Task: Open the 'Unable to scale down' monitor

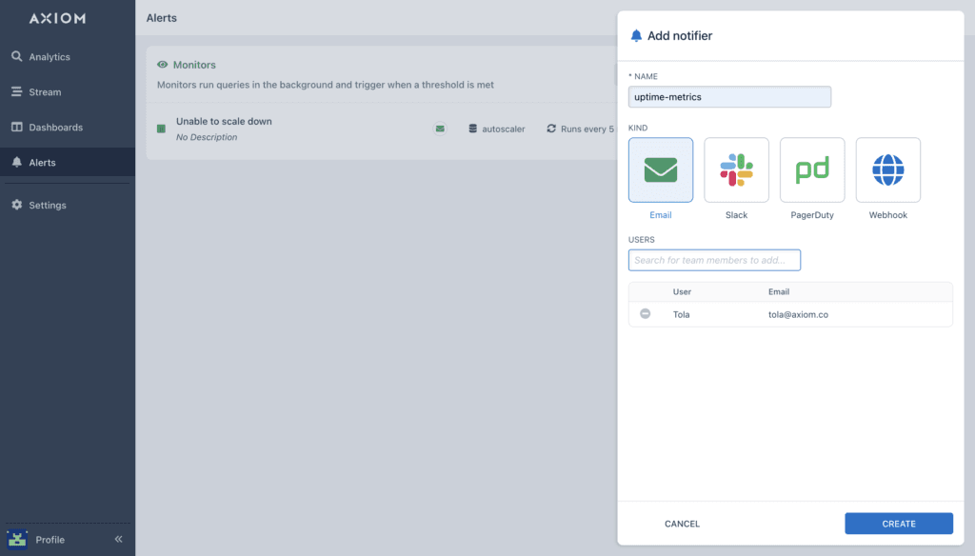Action: [224, 122]
